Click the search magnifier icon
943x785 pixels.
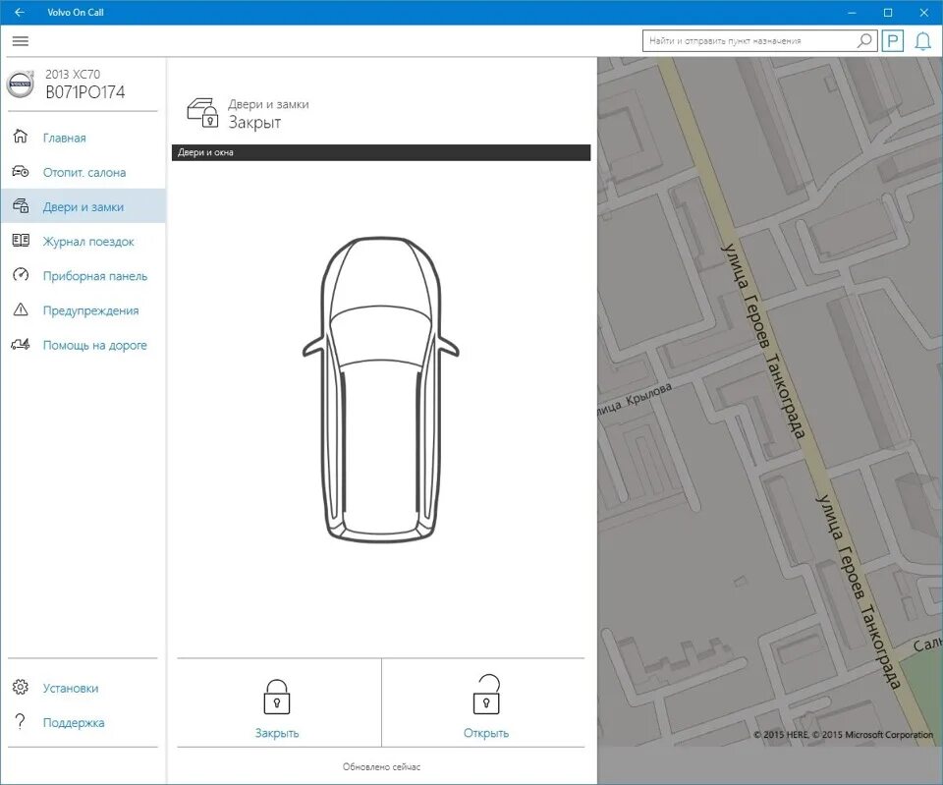pos(863,41)
